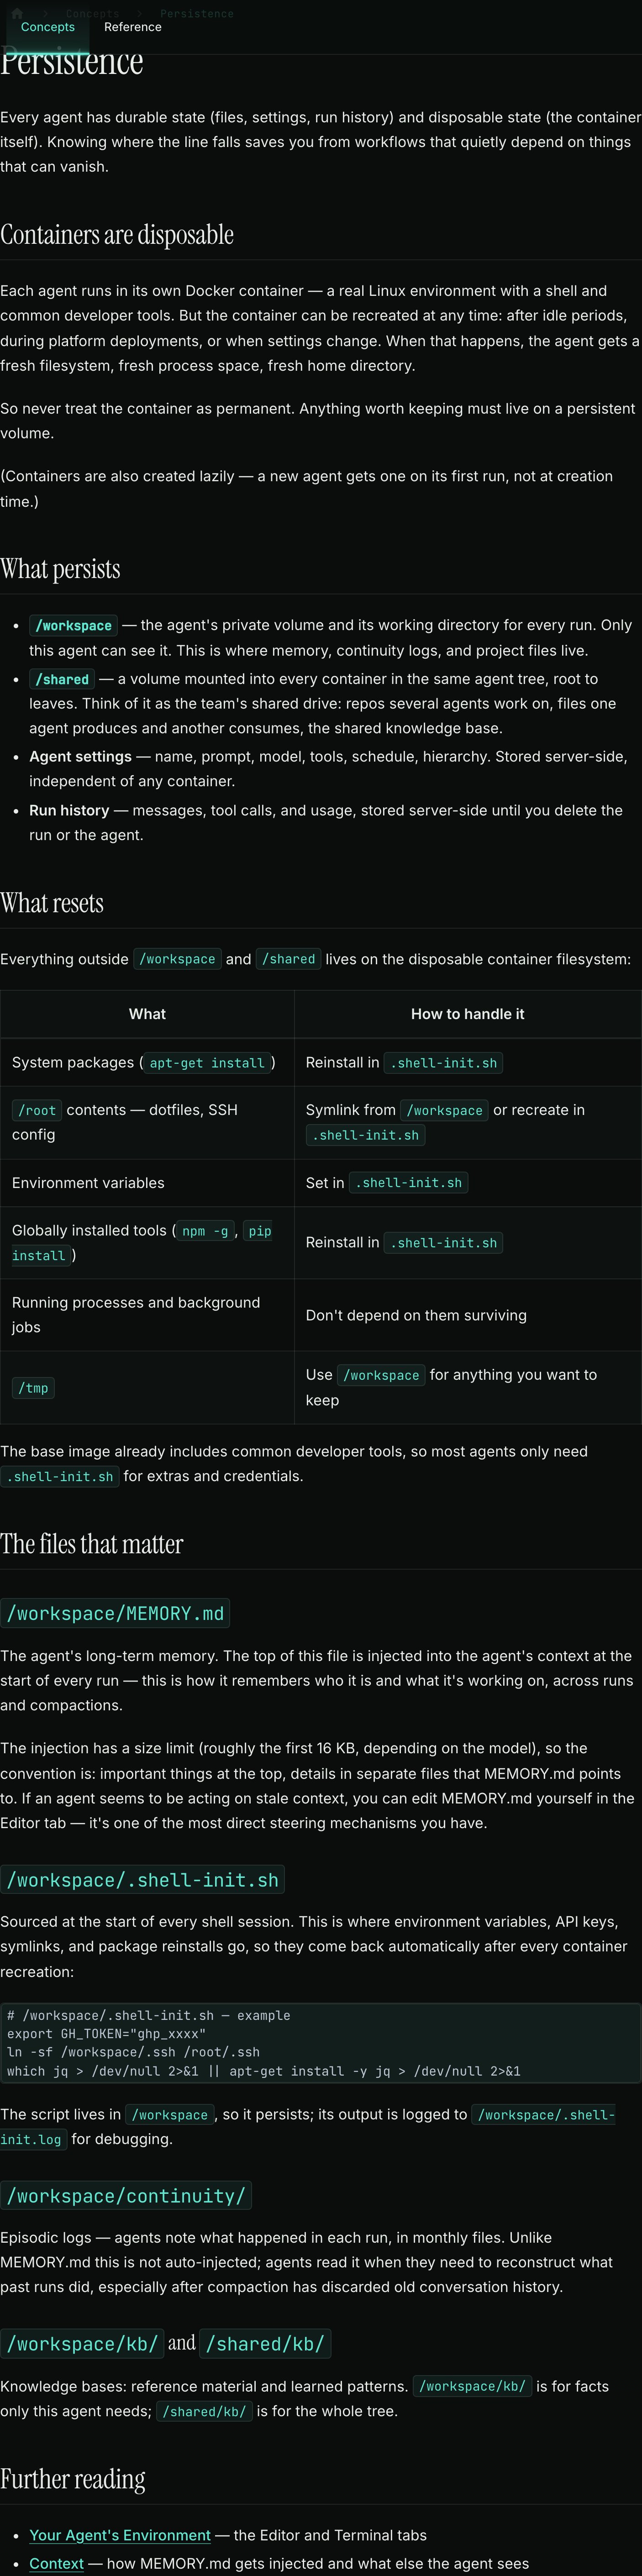The image size is (642, 2576).
Task: Click the bold /workspace bullet code label
Action: pos(73,626)
